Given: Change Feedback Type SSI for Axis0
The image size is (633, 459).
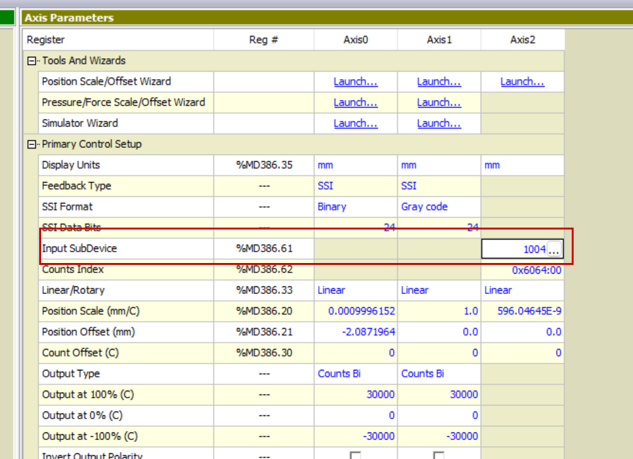Looking at the screenshot, I should coord(356,186).
